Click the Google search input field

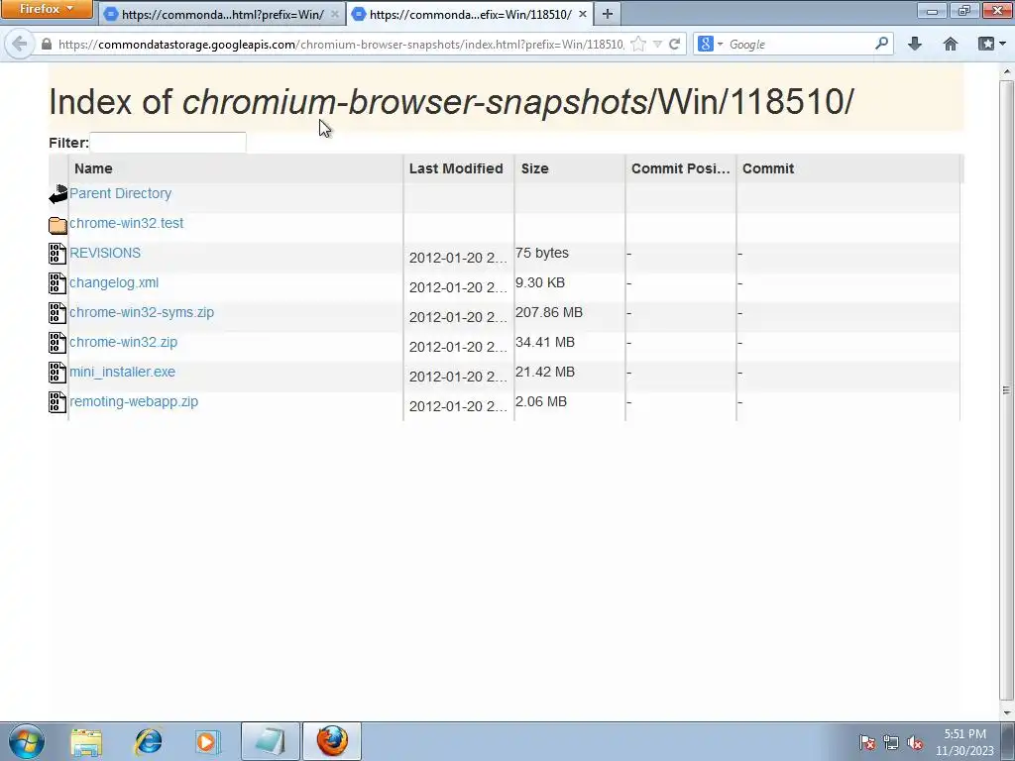tap(800, 44)
